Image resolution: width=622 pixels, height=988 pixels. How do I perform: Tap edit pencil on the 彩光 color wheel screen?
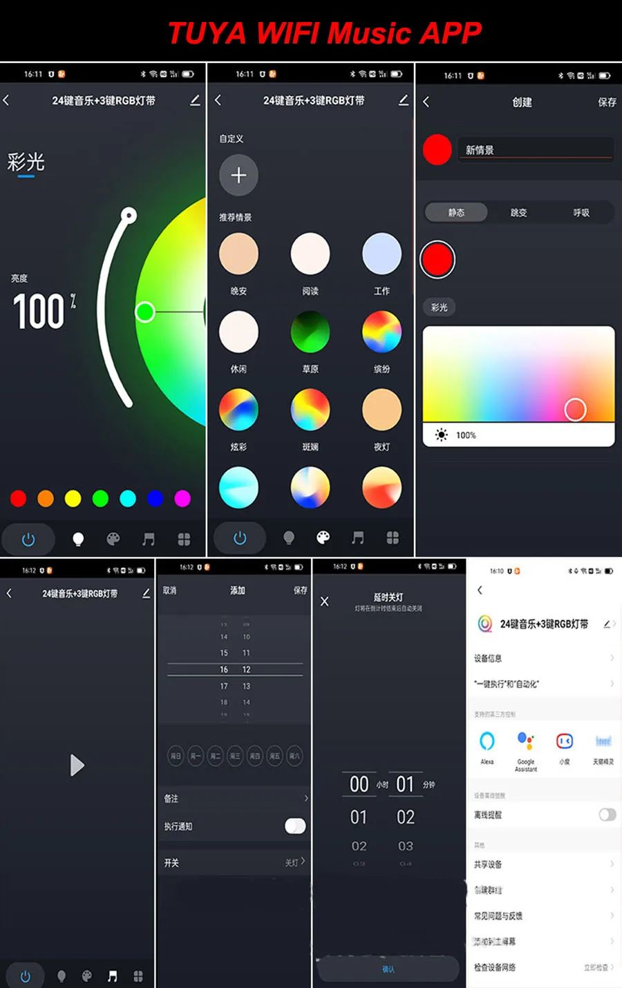point(195,100)
